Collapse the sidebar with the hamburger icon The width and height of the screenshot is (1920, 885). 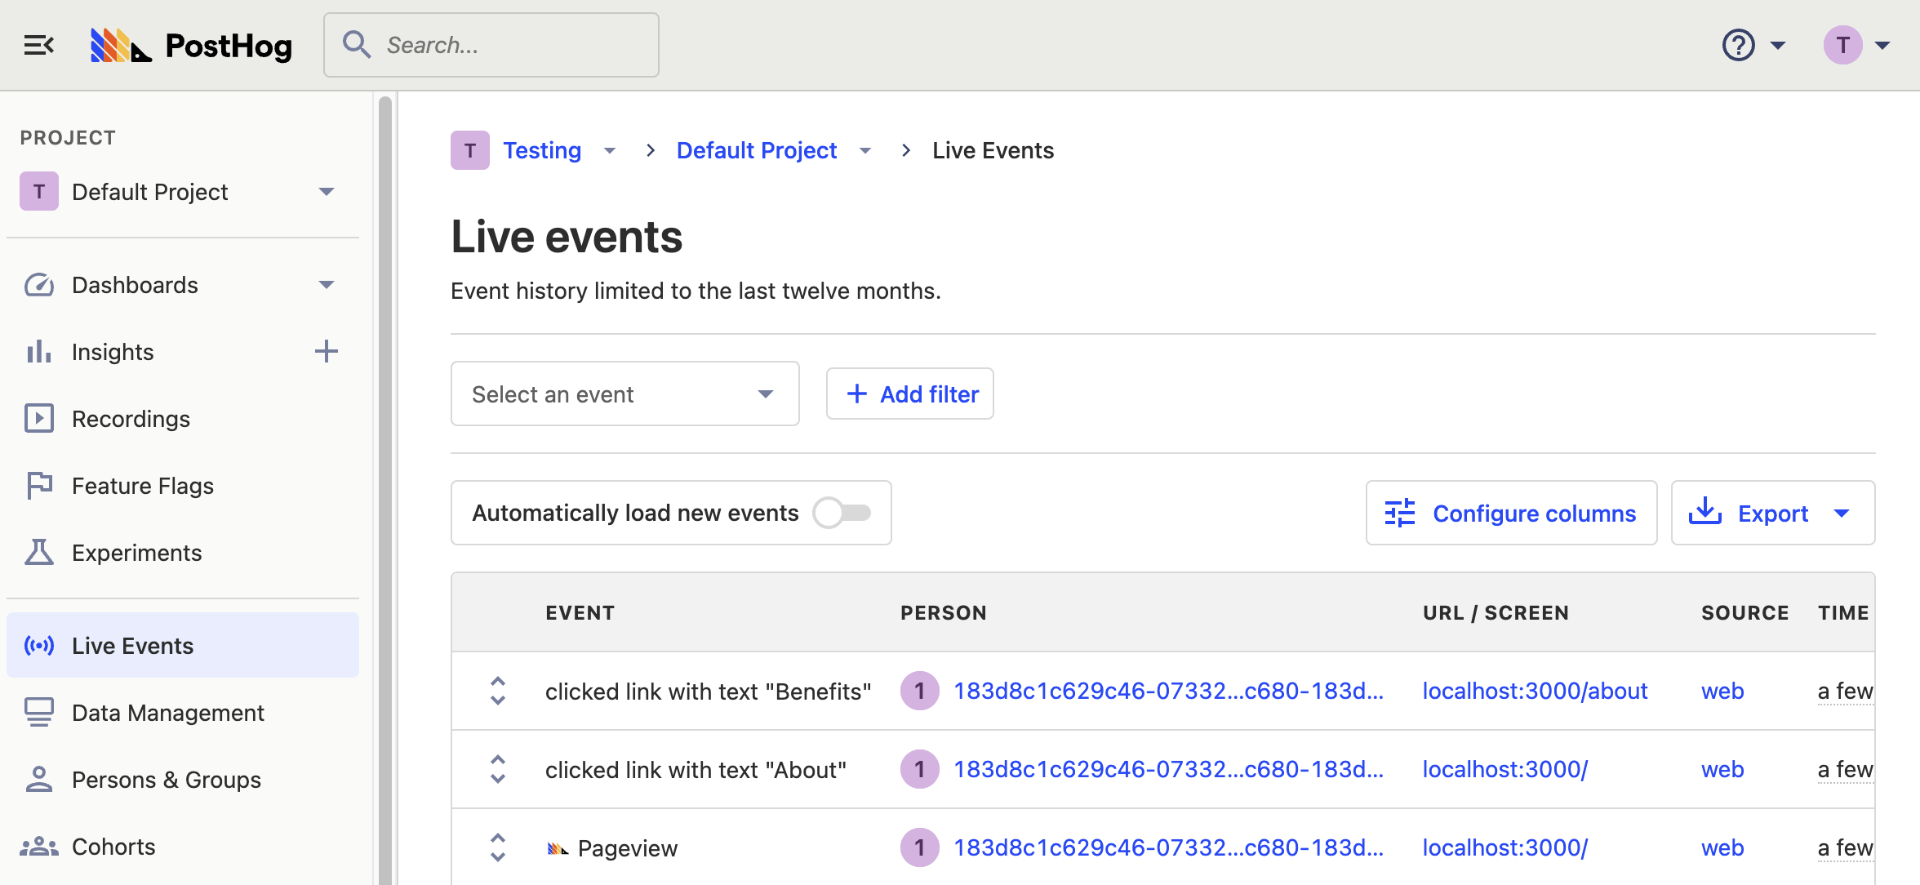point(38,45)
